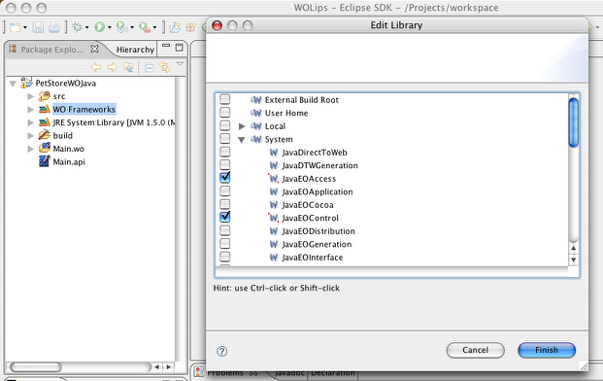Click the Finish button
Image resolution: width=603 pixels, height=381 pixels.
[x=547, y=350]
